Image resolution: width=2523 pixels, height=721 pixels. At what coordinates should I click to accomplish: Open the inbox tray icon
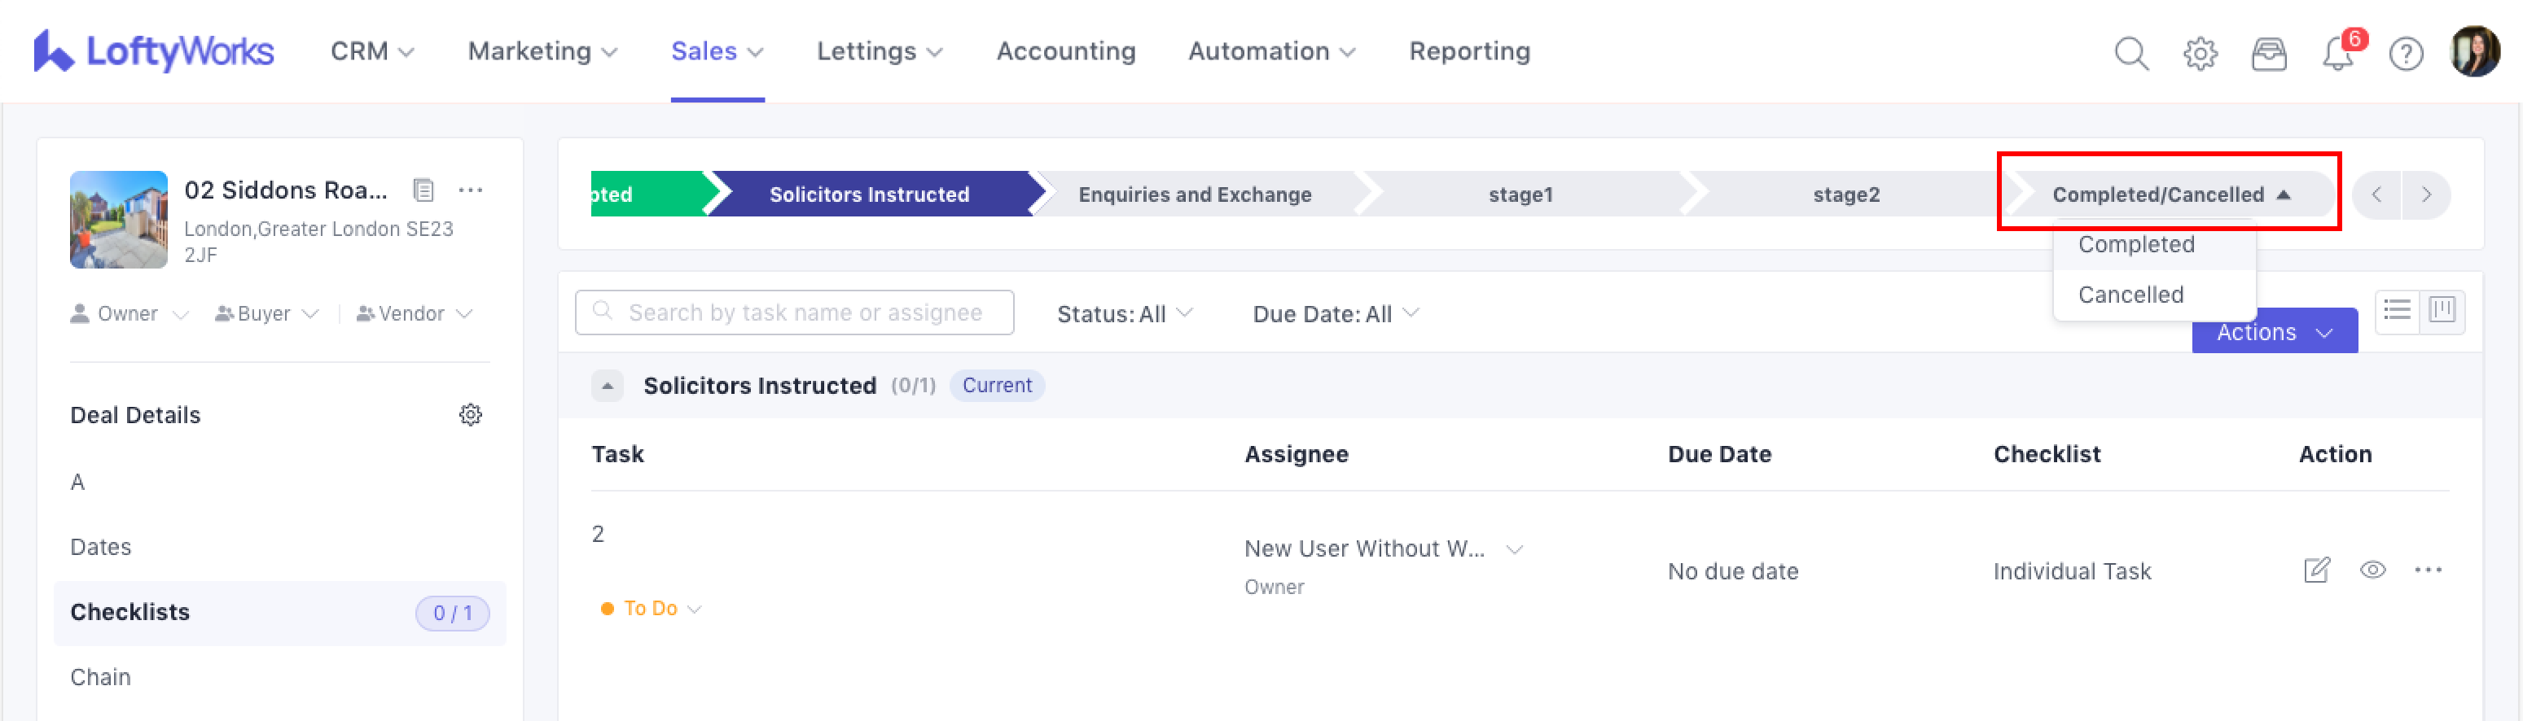click(2268, 53)
